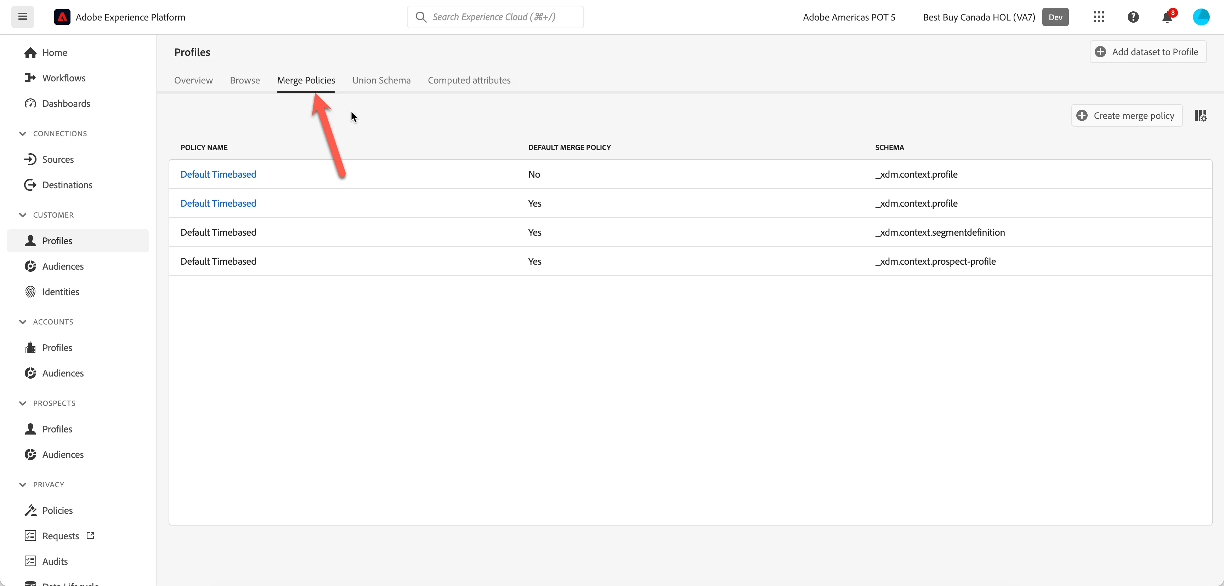This screenshot has height=586, width=1224.
Task: Open Workflows in the sidebar
Action: pyautogui.click(x=55, y=78)
